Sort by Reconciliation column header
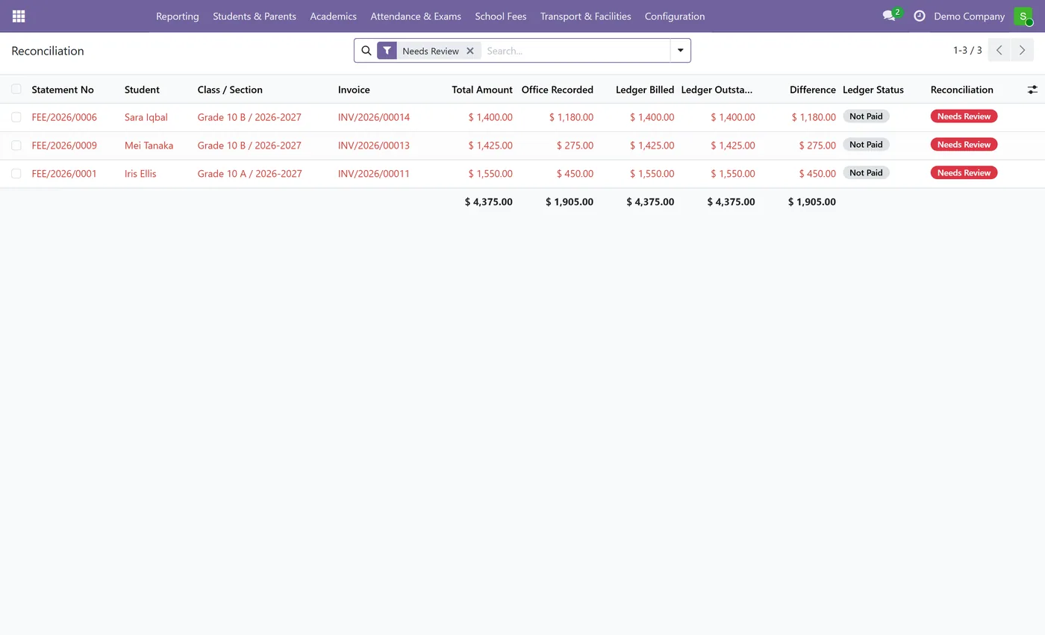The height and width of the screenshot is (635, 1045). [961, 90]
